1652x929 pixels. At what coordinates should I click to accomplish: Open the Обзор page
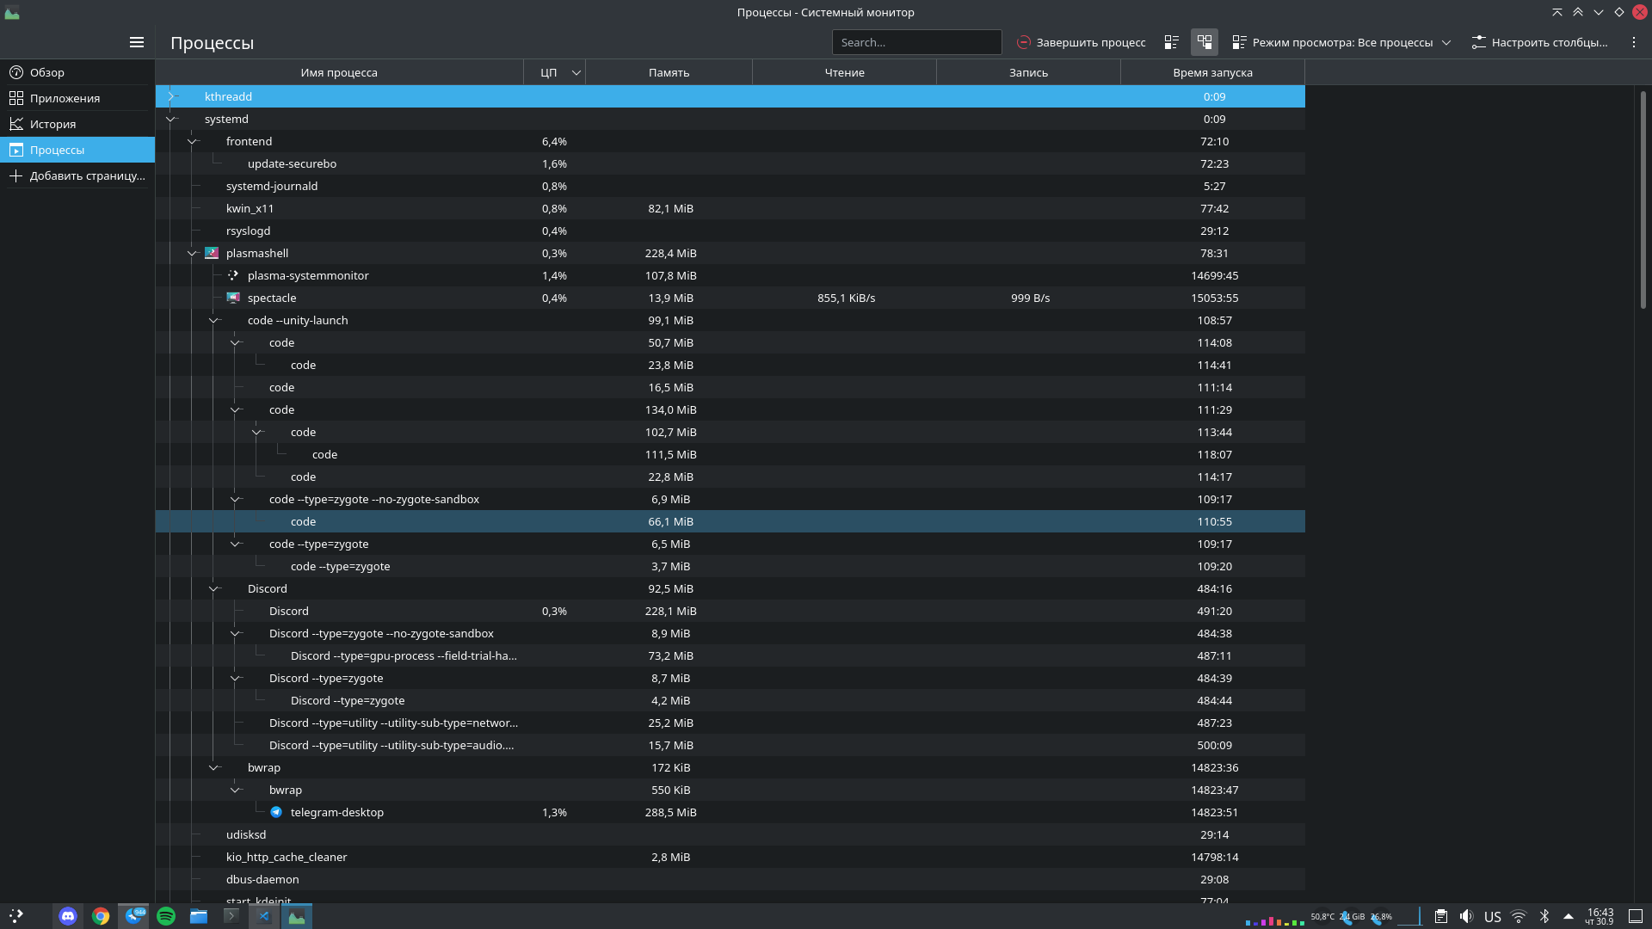click(77, 72)
